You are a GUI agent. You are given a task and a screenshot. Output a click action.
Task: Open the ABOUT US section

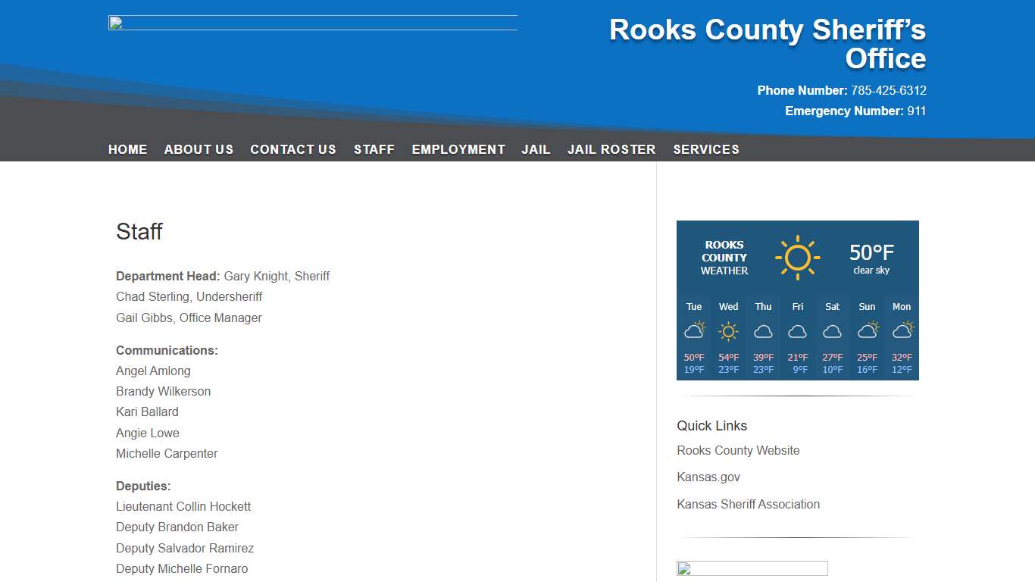199,149
